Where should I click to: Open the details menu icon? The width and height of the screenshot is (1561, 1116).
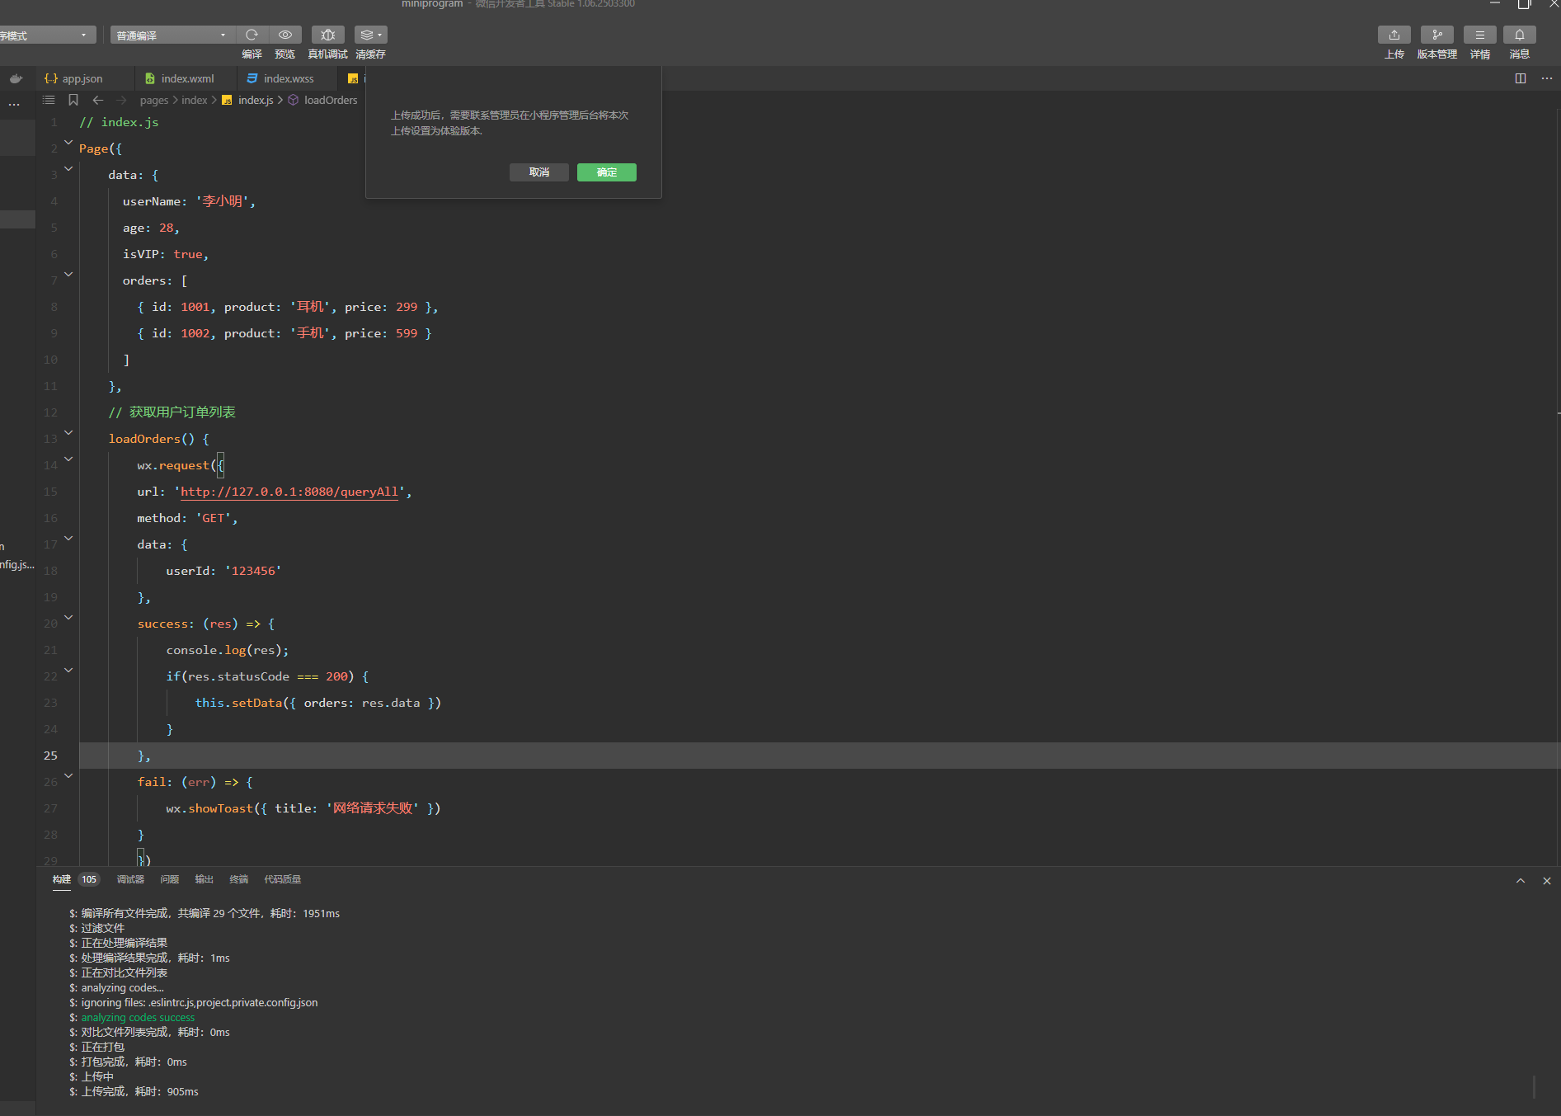click(1479, 35)
